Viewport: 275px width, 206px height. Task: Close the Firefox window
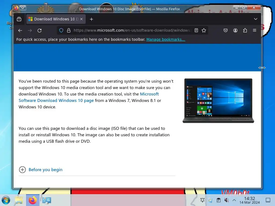click(x=254, y=8)
